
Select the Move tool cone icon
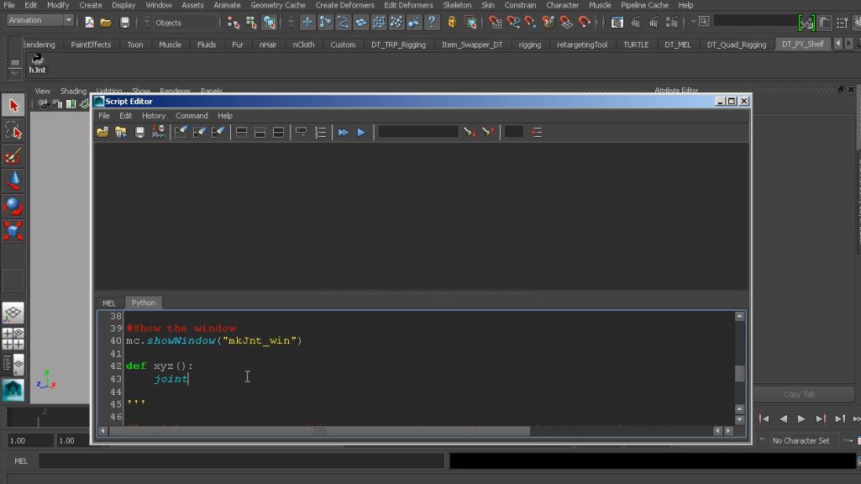point(13,181)
